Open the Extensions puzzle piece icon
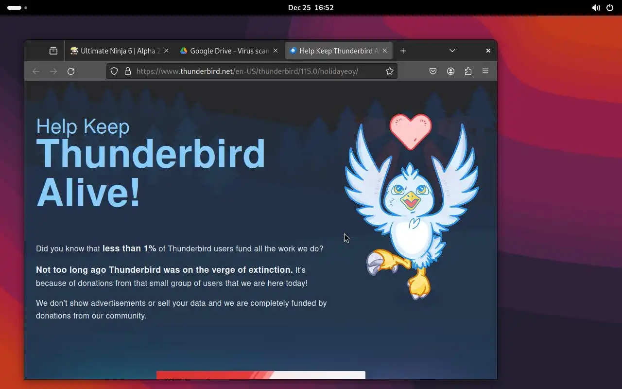 tap(468, 71)
